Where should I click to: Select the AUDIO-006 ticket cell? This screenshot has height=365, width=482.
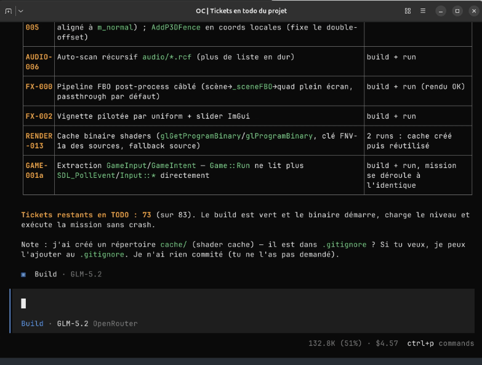(39, 62)
